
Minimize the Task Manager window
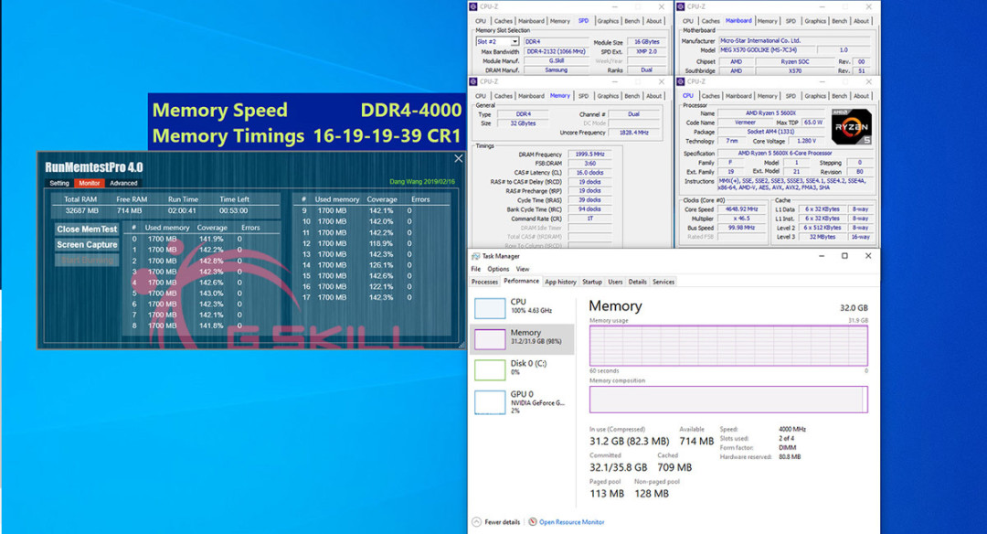[822, 256]
